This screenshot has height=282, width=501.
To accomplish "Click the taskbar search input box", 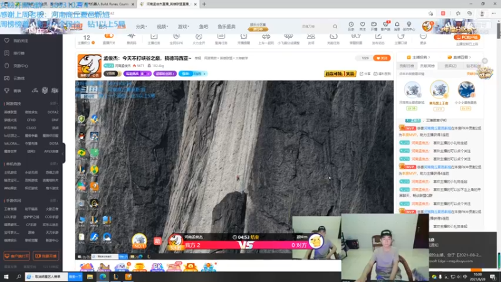I will pos(47,277).
